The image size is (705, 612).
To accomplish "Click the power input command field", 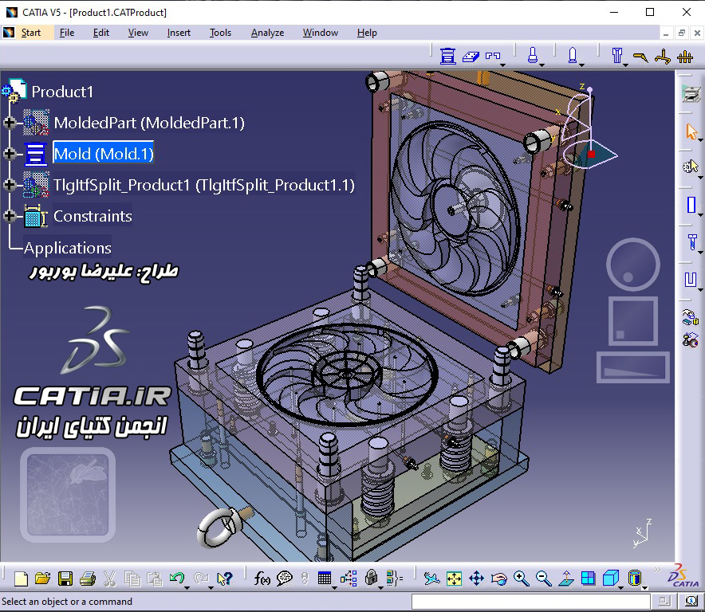I will click(x=531, y=601).
